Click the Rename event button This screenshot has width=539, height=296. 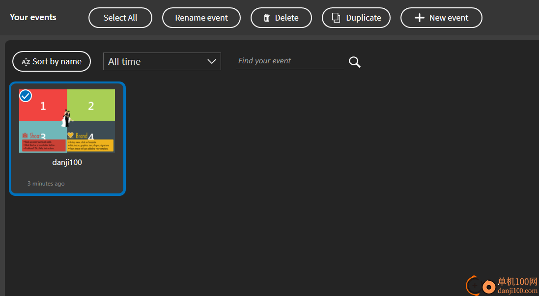pyautogui.click(x=201, y=18)
